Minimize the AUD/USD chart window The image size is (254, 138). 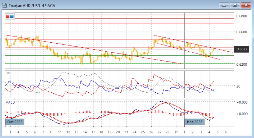click(x=224, y=5)
